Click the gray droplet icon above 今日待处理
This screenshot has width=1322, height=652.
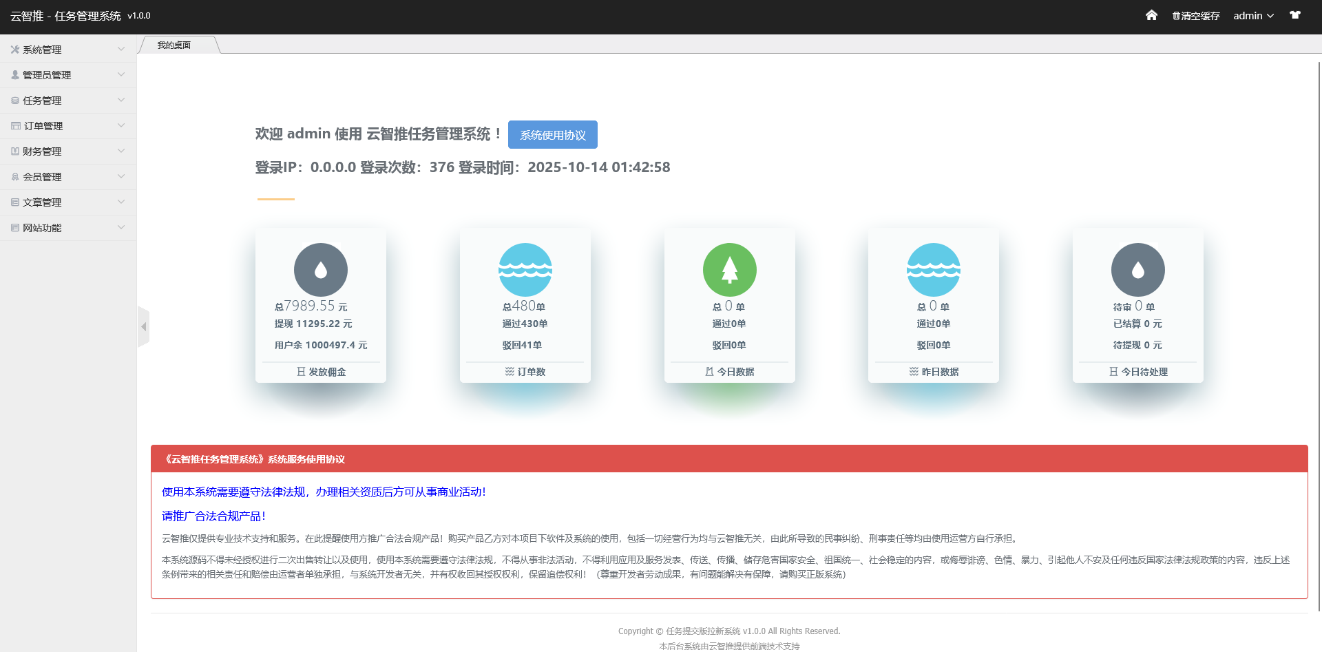[1138, 270]
